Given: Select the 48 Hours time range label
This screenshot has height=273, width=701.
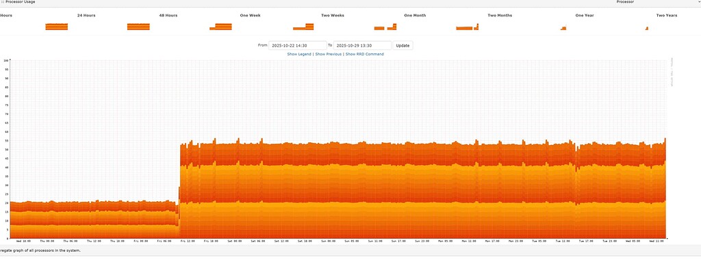Looking at the screenshot, I should 168,15.
